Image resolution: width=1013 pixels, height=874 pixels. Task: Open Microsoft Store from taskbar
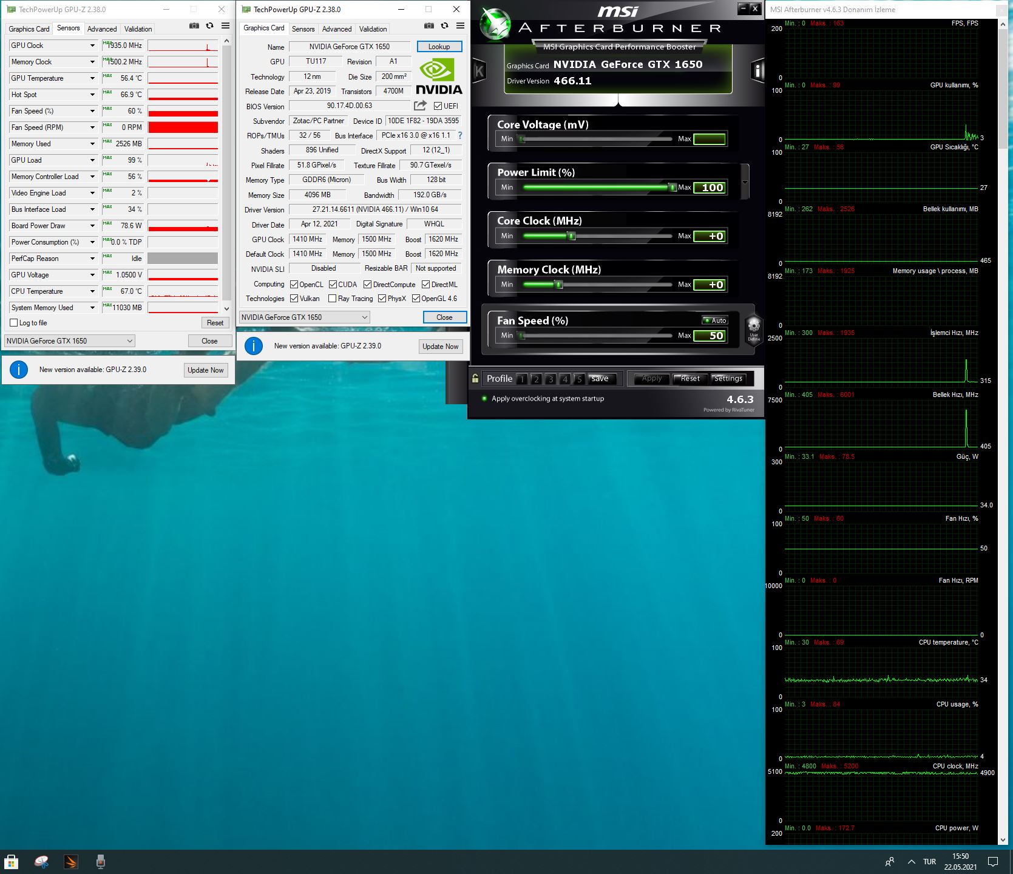pos(12,861)
